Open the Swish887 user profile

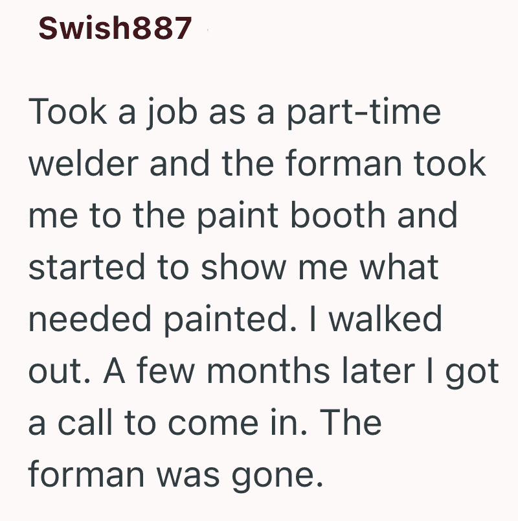115,29
